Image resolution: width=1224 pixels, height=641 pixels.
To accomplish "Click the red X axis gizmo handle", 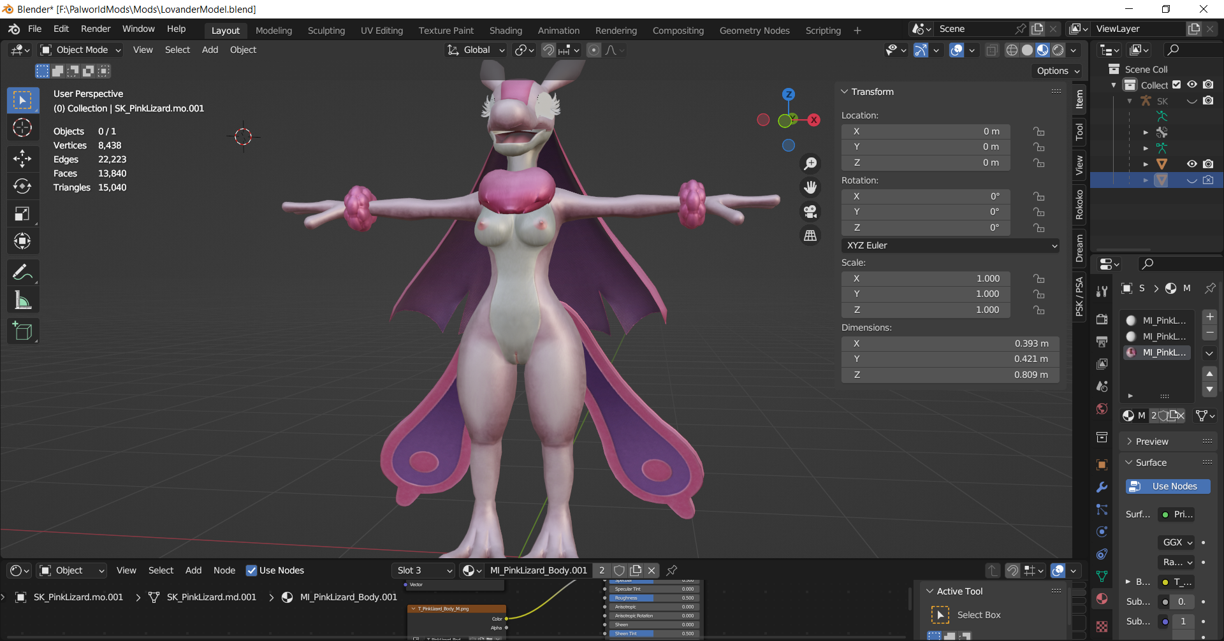I will [x=814, y=120].
